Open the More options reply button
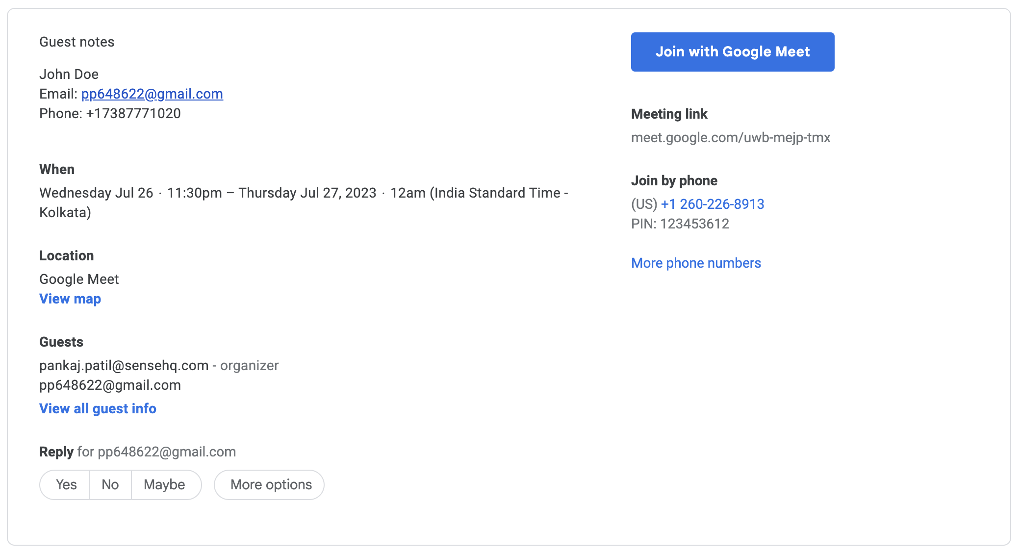The image size is (1020, 555). point(269,485)
